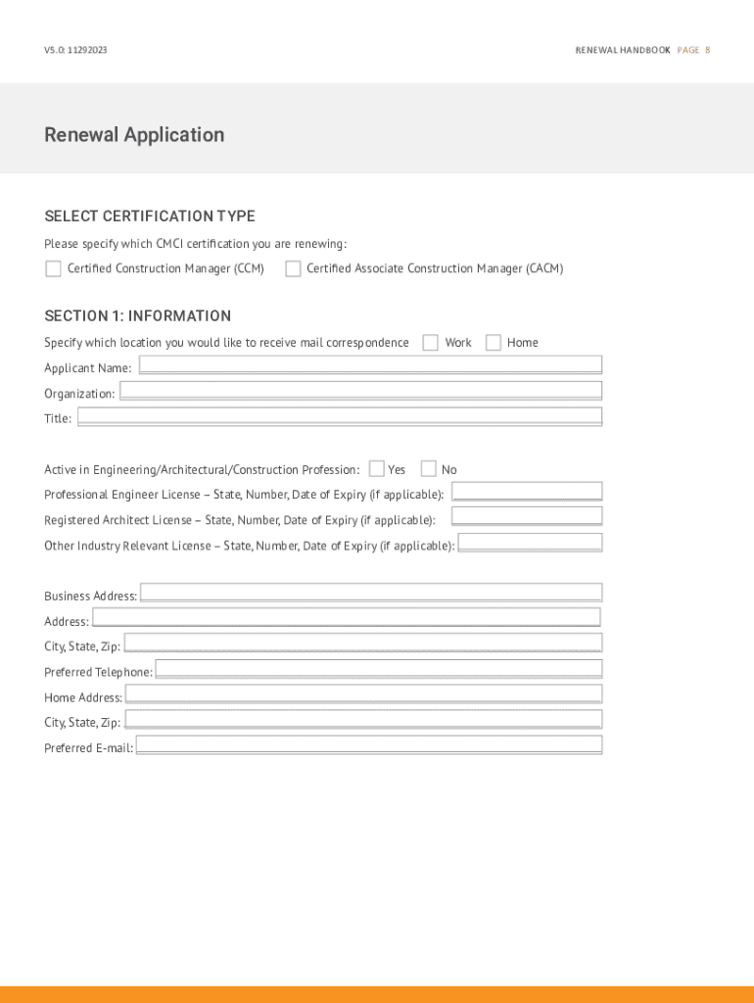Click the PAGE 8 page number
754x1003 pixels.
pyautogui.click(x=694, y=50)
